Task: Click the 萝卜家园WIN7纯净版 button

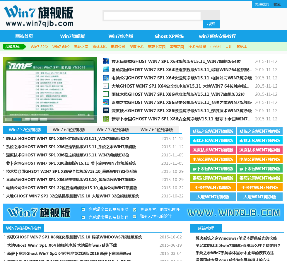Action: tap(259, 168)
